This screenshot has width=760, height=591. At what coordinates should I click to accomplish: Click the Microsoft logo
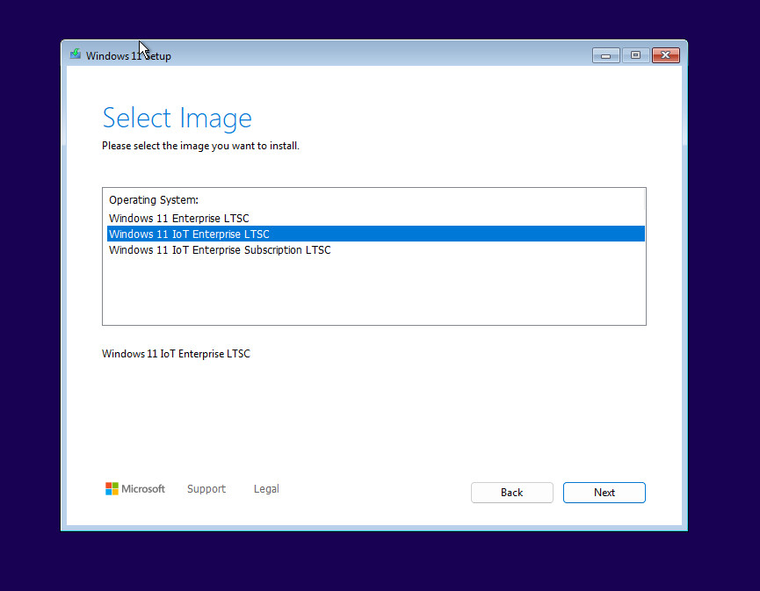(x=135, y=489)
